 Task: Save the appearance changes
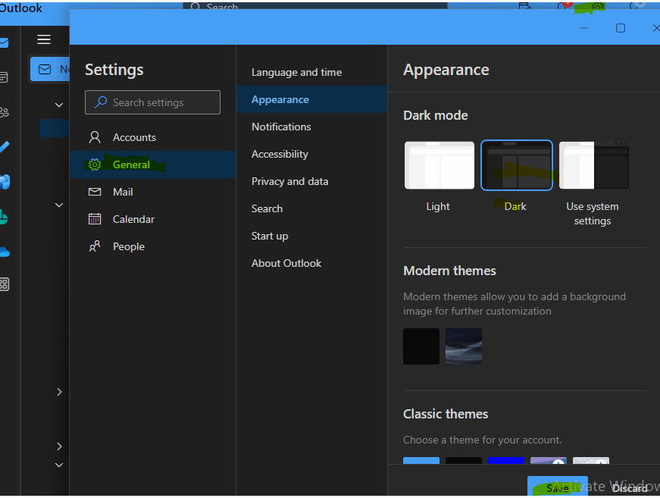tap(557, 487)
